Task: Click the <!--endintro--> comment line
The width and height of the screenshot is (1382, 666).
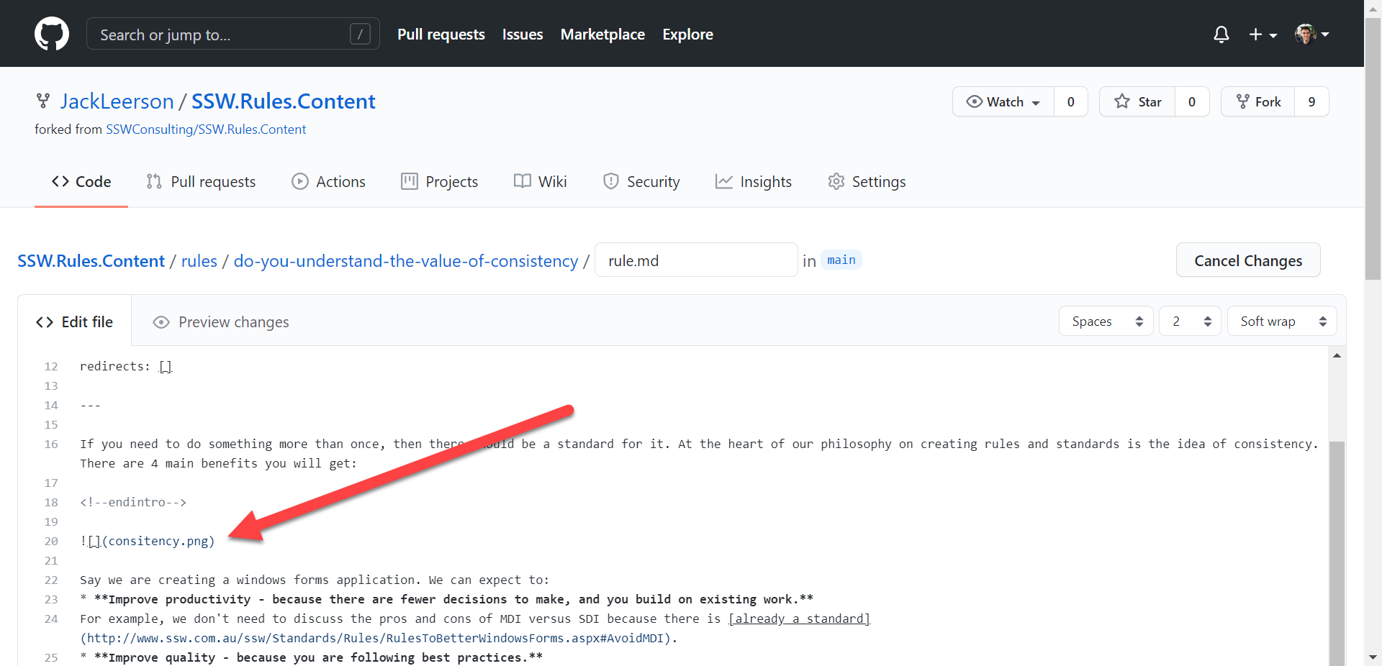Action: [x=133, y=502]
